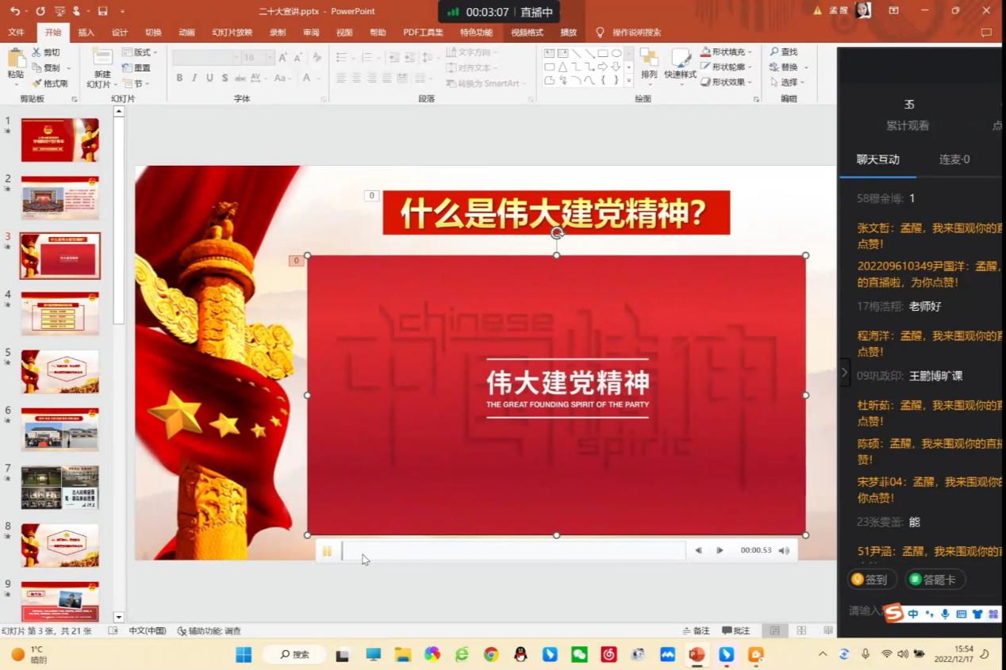Open the Arrange (排列) tool
Viewport: 1006px width, 670px height.
click(649, 64)
